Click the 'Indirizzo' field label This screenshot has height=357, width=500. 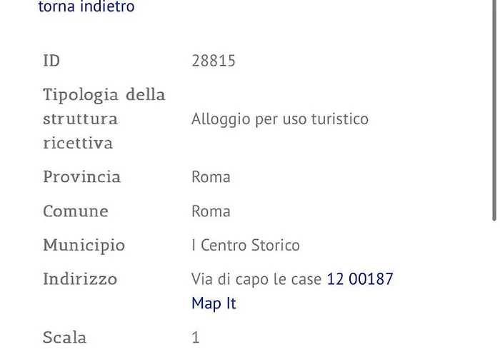coord(80,279)
